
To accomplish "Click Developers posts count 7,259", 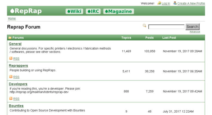I will click(x=150, y=91).
